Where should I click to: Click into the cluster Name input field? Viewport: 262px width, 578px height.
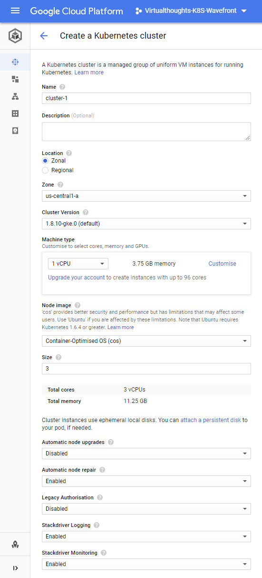click(146, 98)
